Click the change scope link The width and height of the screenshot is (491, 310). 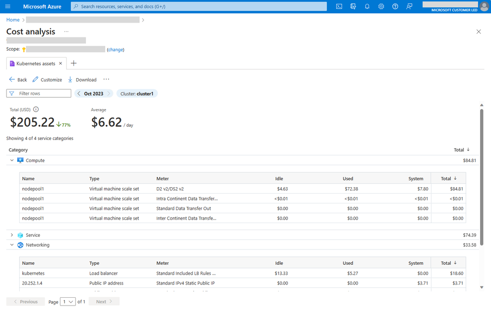pyautogui.click(x=116, y=50)
